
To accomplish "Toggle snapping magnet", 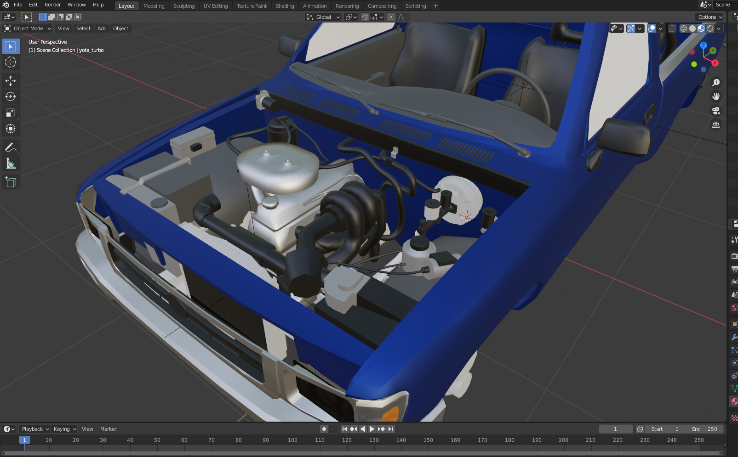I will click(365, 17).
